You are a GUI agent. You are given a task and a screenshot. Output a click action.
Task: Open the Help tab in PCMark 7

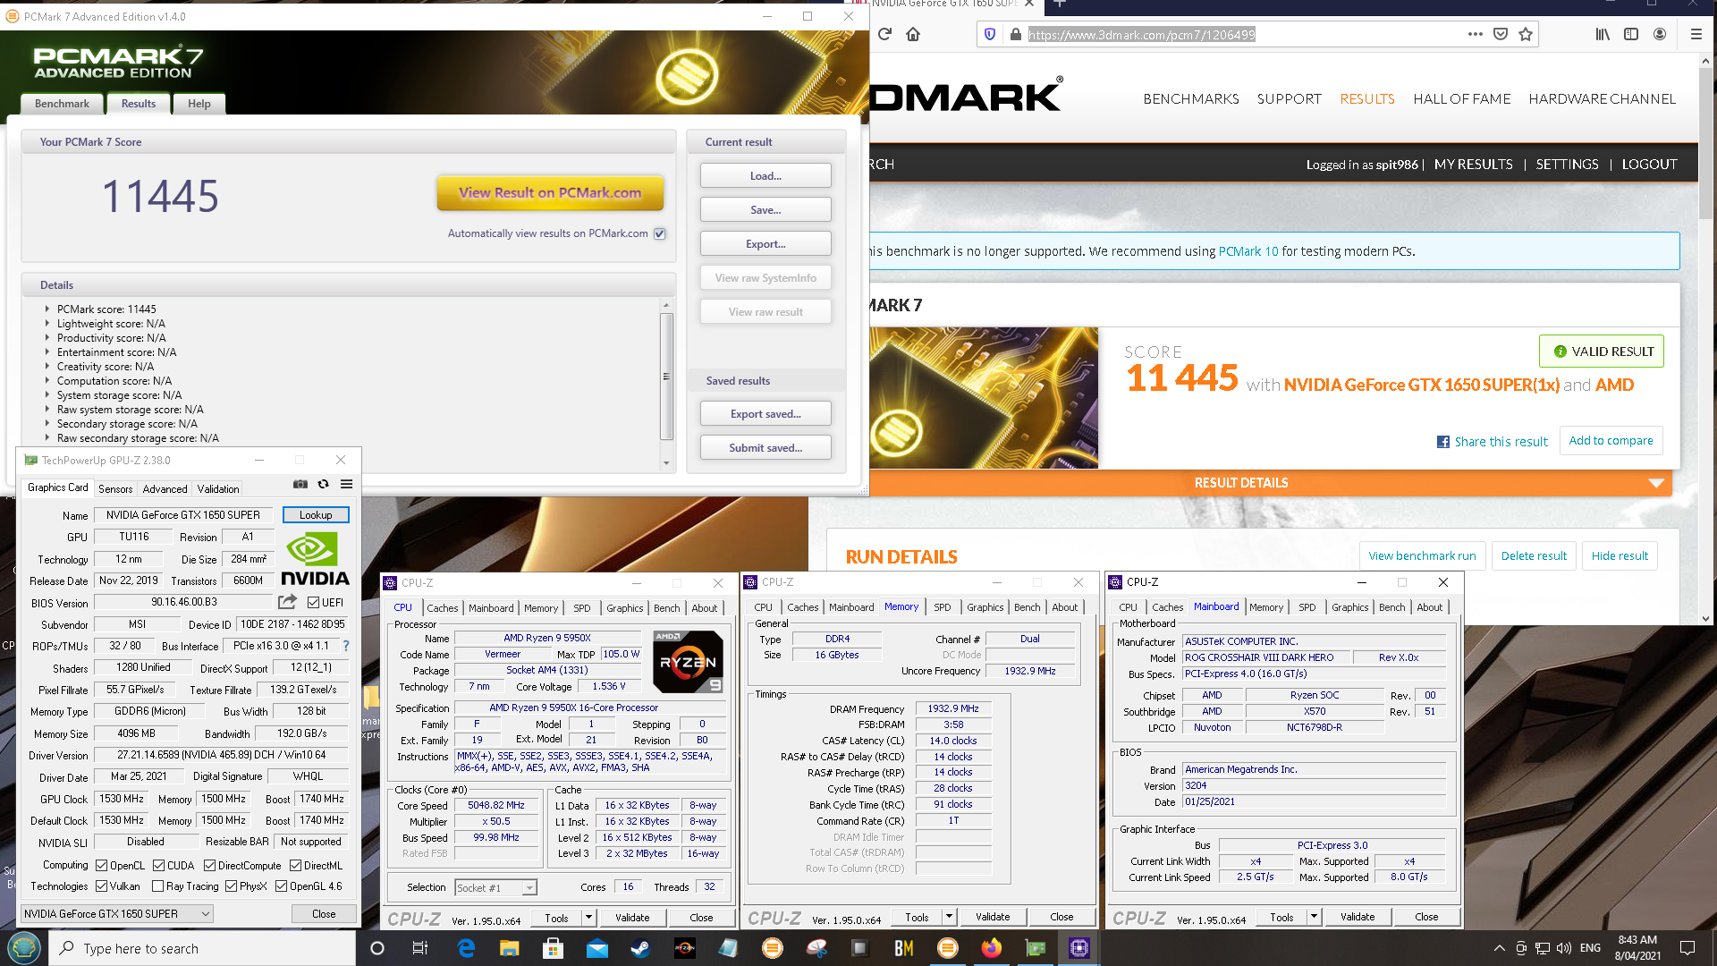199,104
